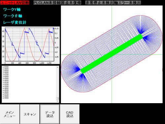Click the crosshair center in CAD view
Image resolution: width=165 pixels, height=124 pixels.
coord(112,54)
